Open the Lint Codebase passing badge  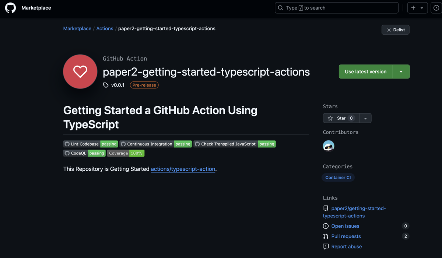pos(91,144)
